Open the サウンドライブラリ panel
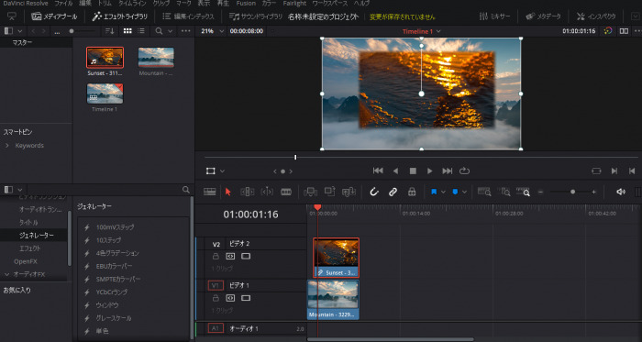 tap(256, 17)
